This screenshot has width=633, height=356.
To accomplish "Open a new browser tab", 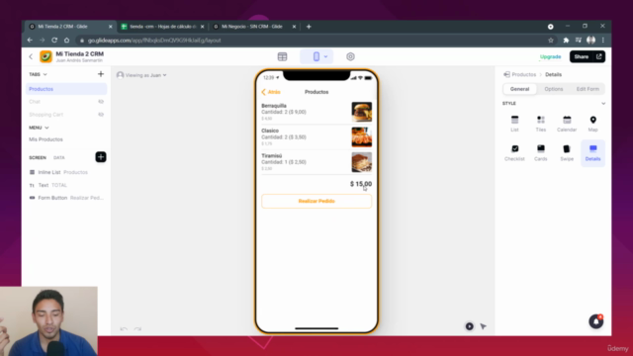I will pos(309,27).
